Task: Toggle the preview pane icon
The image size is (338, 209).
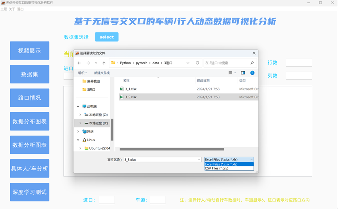Action: (243, 73)
